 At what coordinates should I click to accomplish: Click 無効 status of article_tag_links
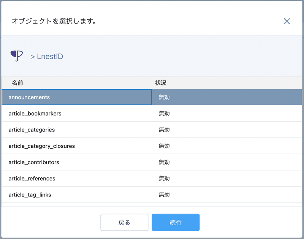[164, 195]
